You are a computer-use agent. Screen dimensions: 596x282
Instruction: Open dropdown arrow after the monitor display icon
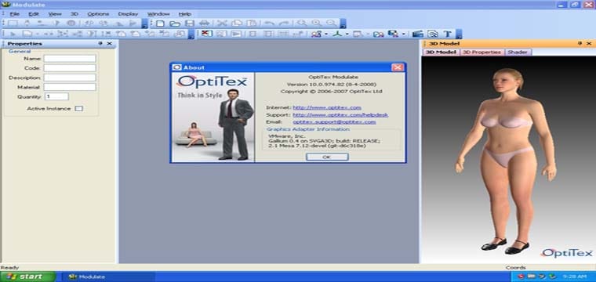(x=367, y=34)
